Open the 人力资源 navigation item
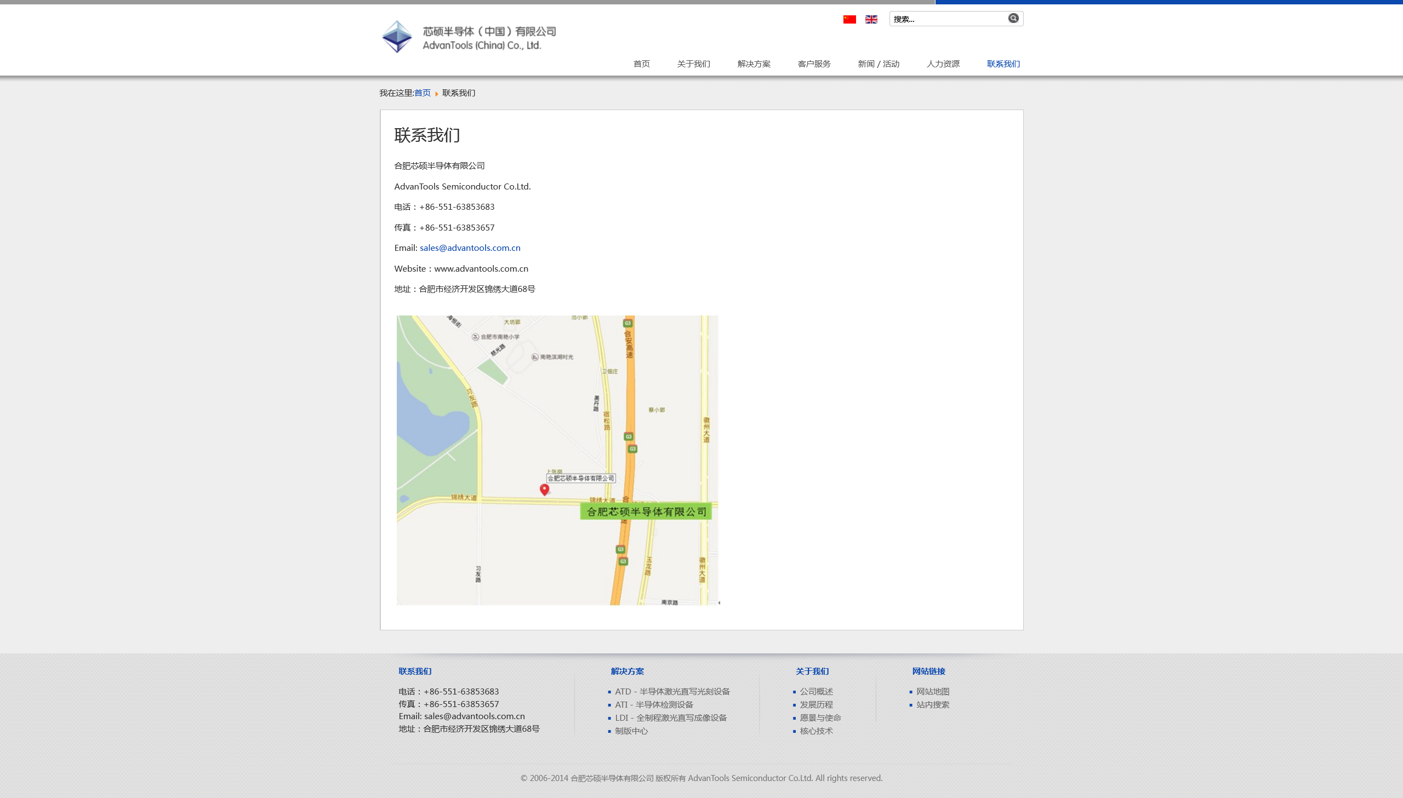 coord(943,64)
